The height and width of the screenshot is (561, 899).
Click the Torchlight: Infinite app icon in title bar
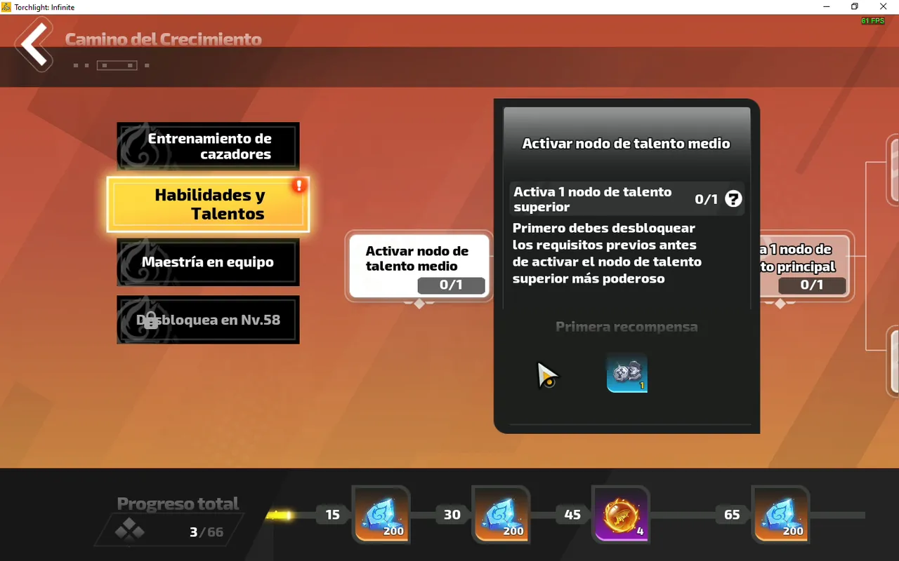coord(6,7)
